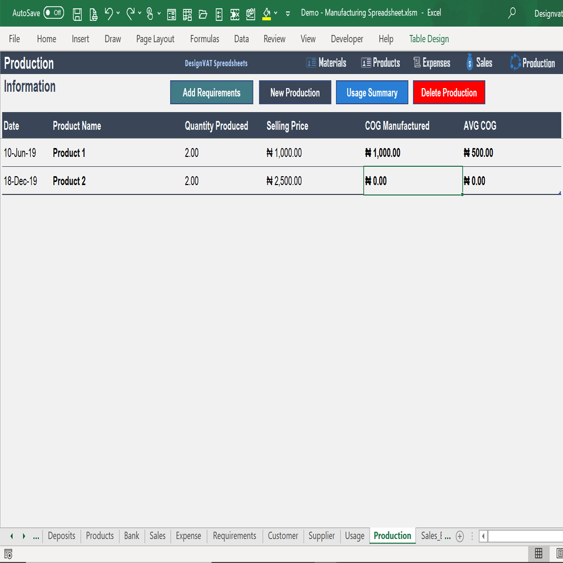Click the DesignVAT Spreadsheets link
This screenshot has height=563, width=563.
215,63
